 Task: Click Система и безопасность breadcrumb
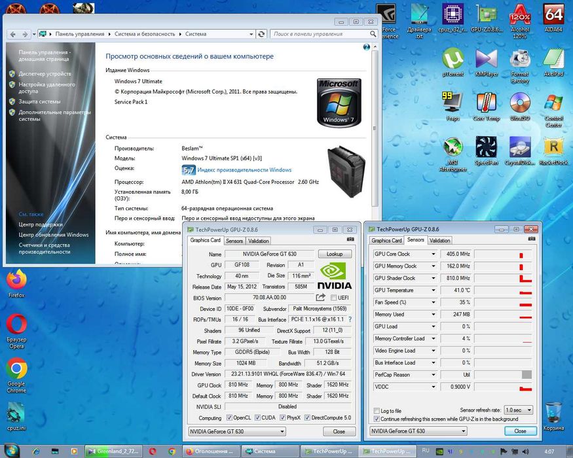pyautogui.click(x=145, y=34)
